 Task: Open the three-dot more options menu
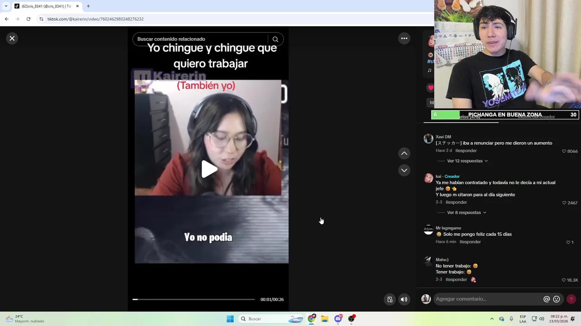tap(404, 38)
